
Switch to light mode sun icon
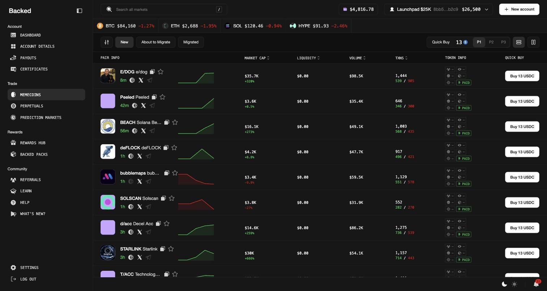coord(514,284)
